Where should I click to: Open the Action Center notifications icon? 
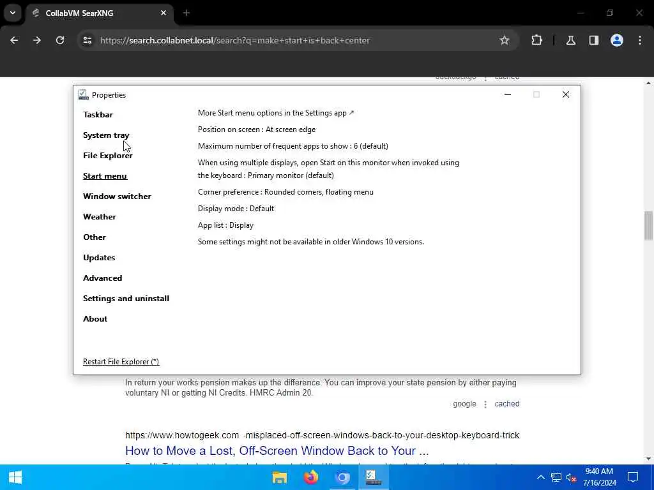point(633,477)
